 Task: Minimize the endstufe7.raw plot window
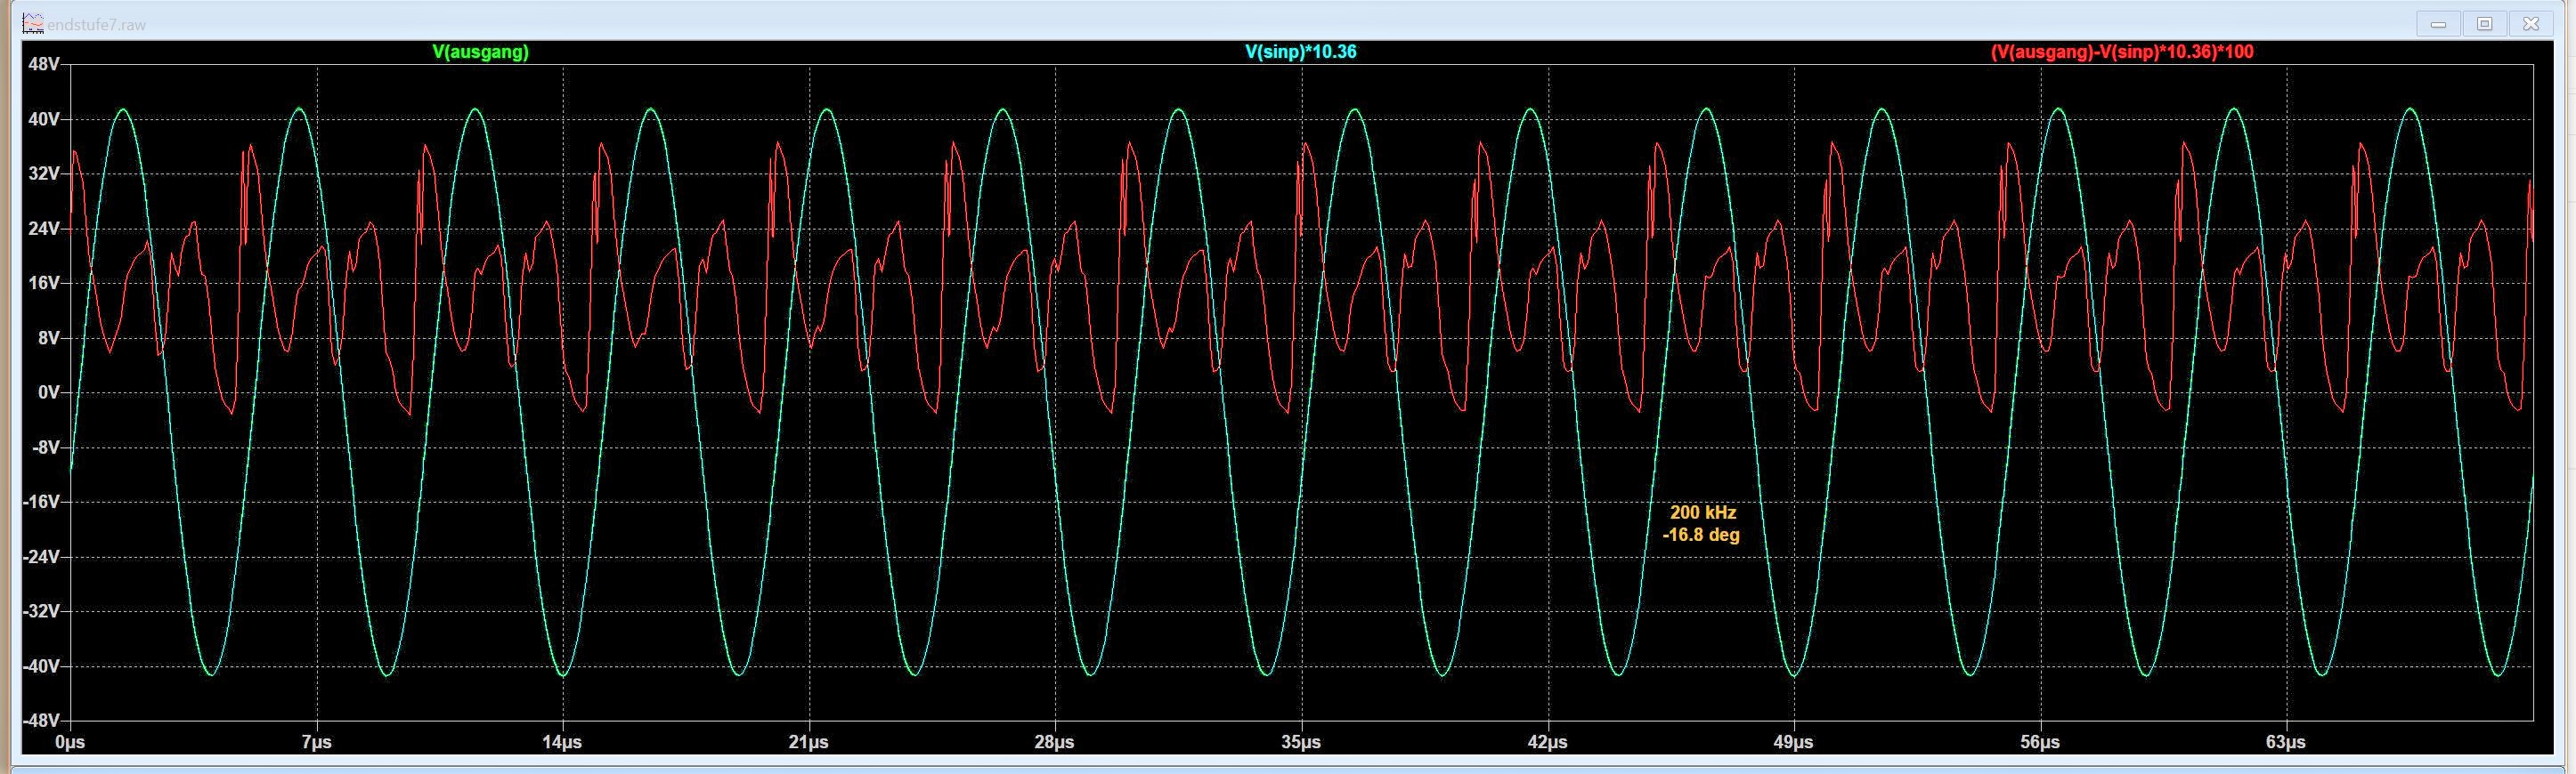2438,24
